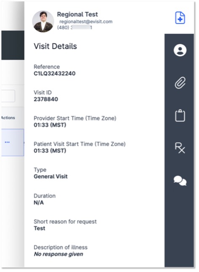Click the No response given text

pyautogui.click(x=58, y=254)
